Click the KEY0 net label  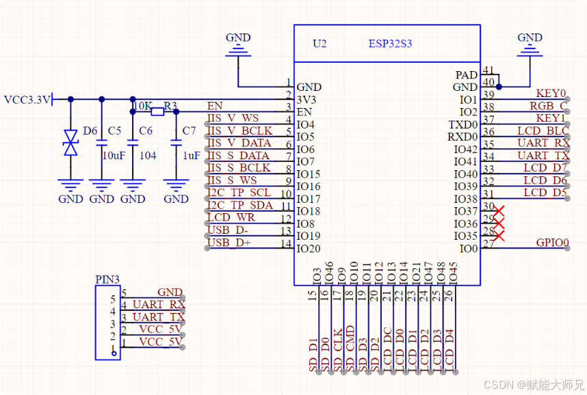(x=551, y=93)
